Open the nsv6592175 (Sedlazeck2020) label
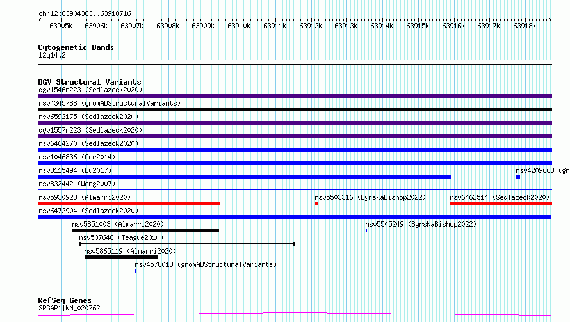The width and height of the screenshot is (570, 322). pos(88,117)
